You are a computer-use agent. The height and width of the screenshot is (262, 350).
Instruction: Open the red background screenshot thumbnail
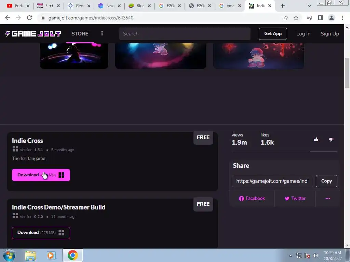259,56
